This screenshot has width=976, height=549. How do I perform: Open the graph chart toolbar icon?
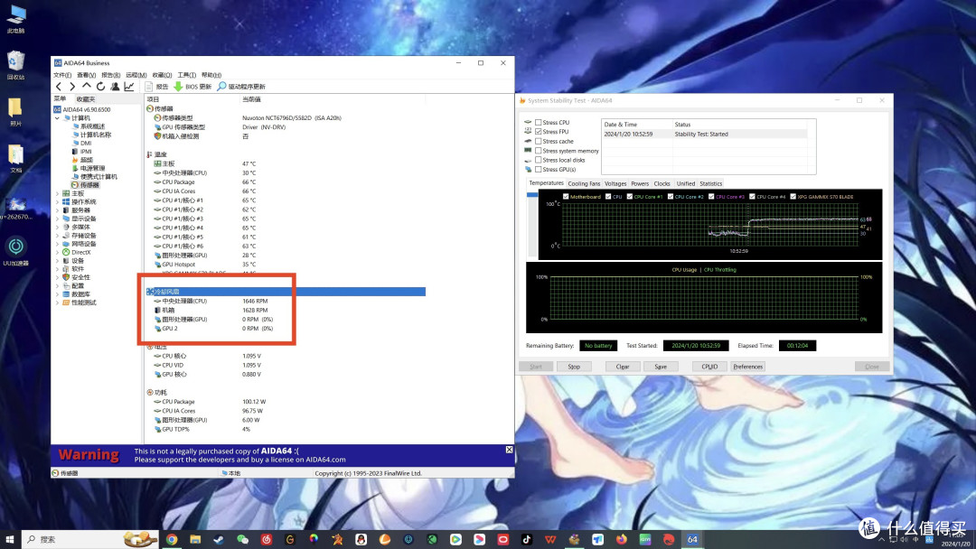click(129, 87)
